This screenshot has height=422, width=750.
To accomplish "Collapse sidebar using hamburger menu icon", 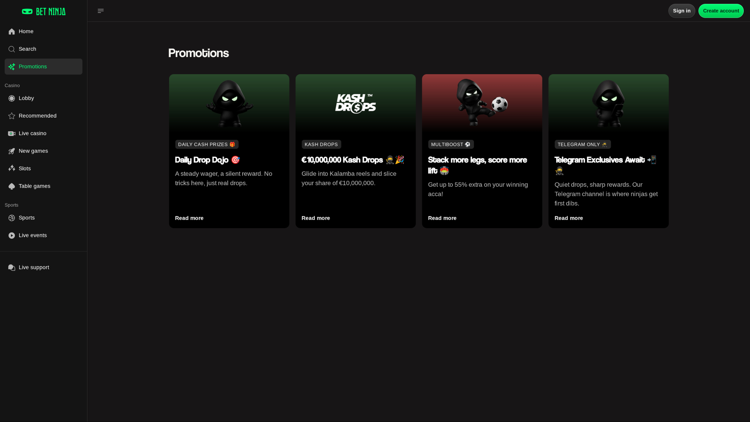I will click(x=100, y=11).
